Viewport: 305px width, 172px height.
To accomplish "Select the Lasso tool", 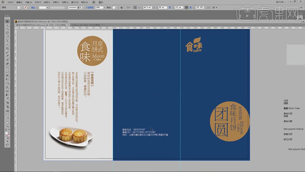I will tap(7, 33).
